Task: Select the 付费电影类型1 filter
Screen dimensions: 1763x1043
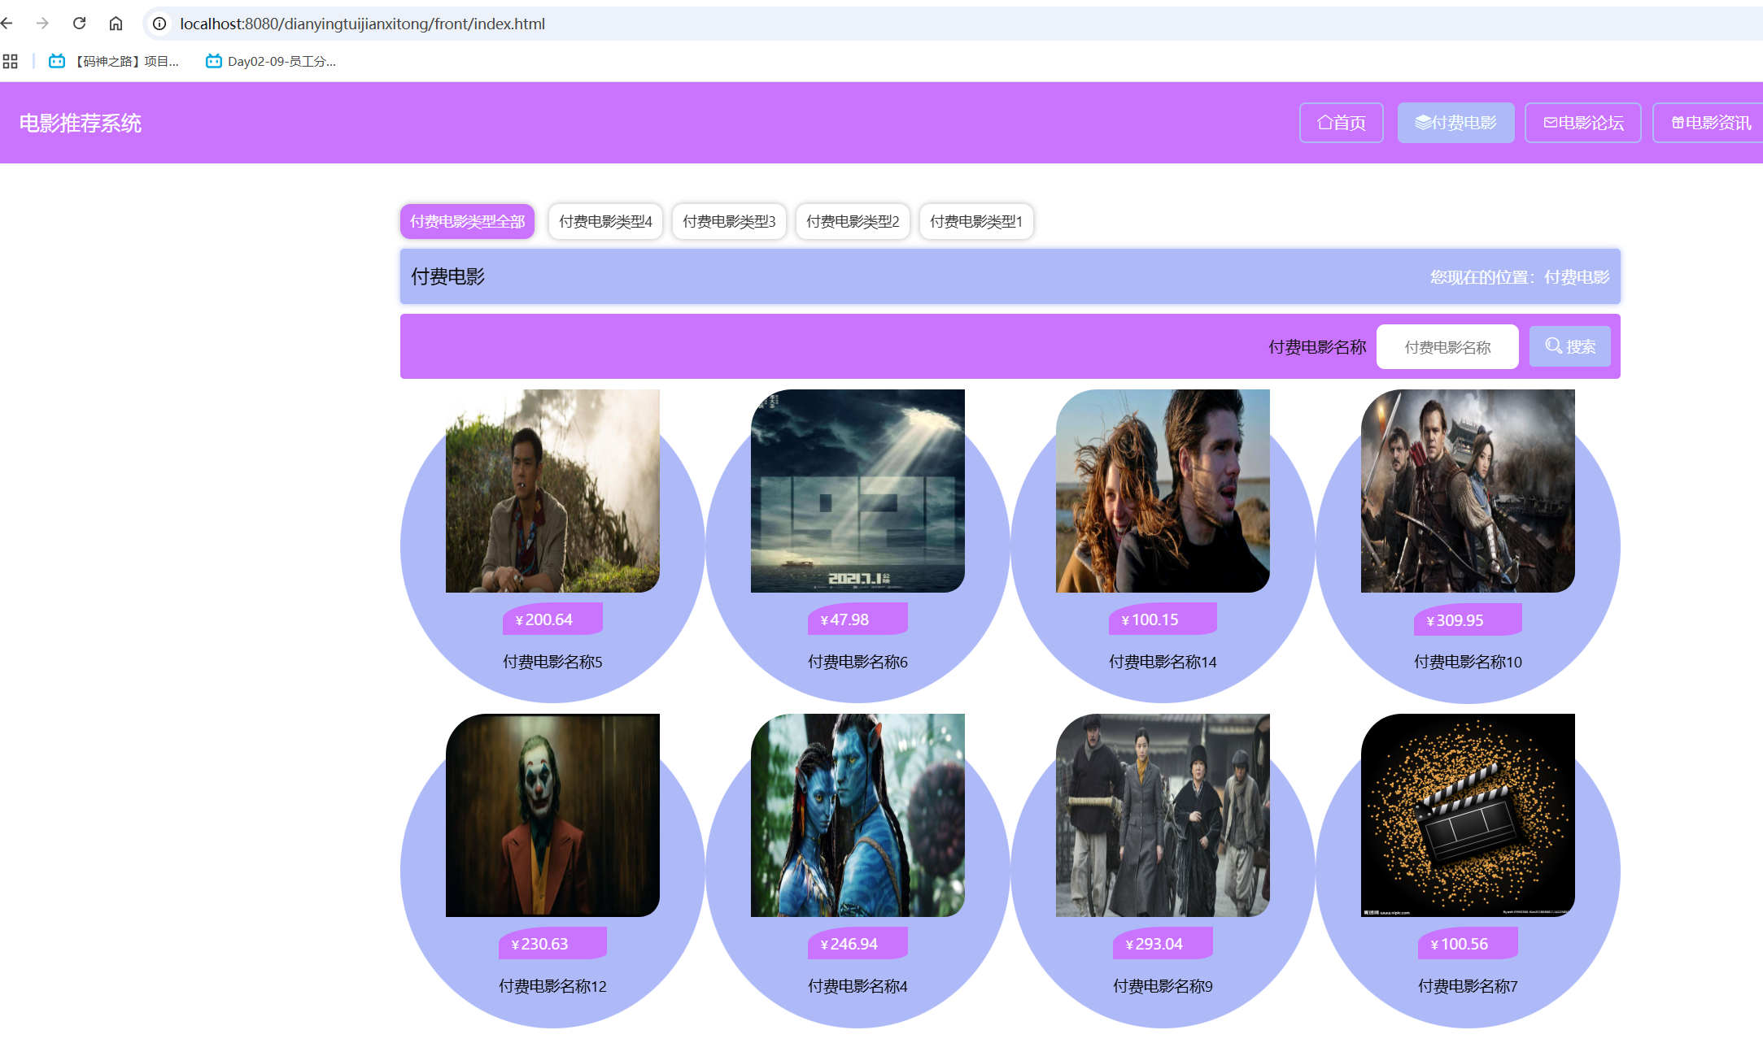Action: [976, 221]
